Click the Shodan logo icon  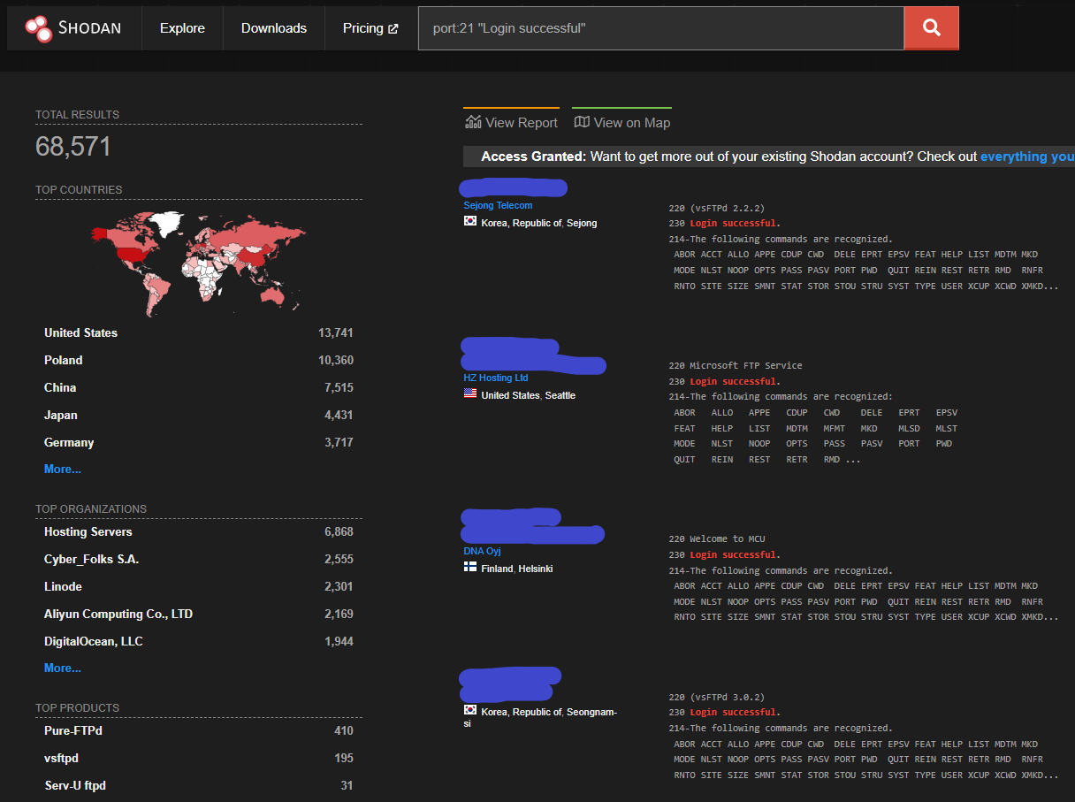point(39,28)
